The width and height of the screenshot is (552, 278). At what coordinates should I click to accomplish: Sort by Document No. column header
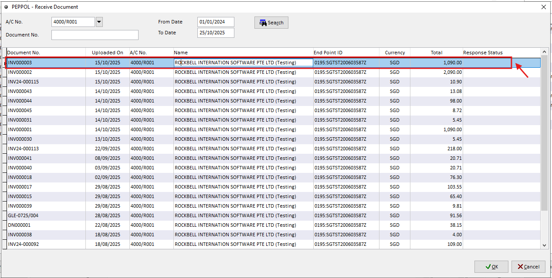point(46,53)
